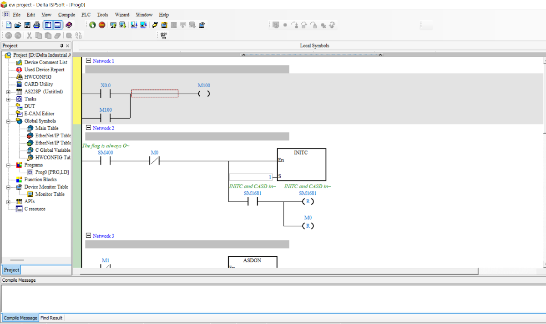
Task: Select the INITC function block
Action: [301, 164]
